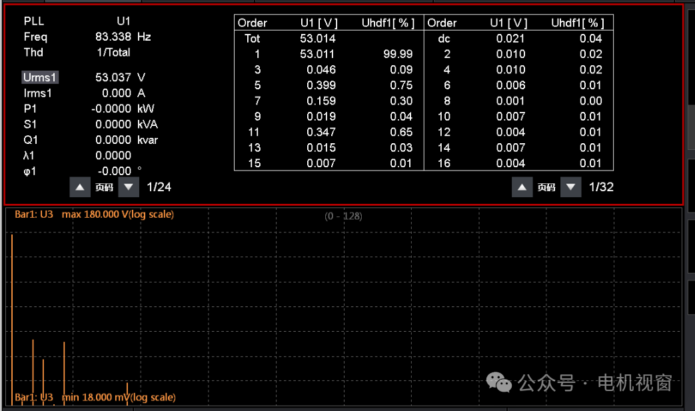Viewport: 695px width, 411px height.
Task: Click the order 13 voltage 0.015
Action: (x=321, y=147)
